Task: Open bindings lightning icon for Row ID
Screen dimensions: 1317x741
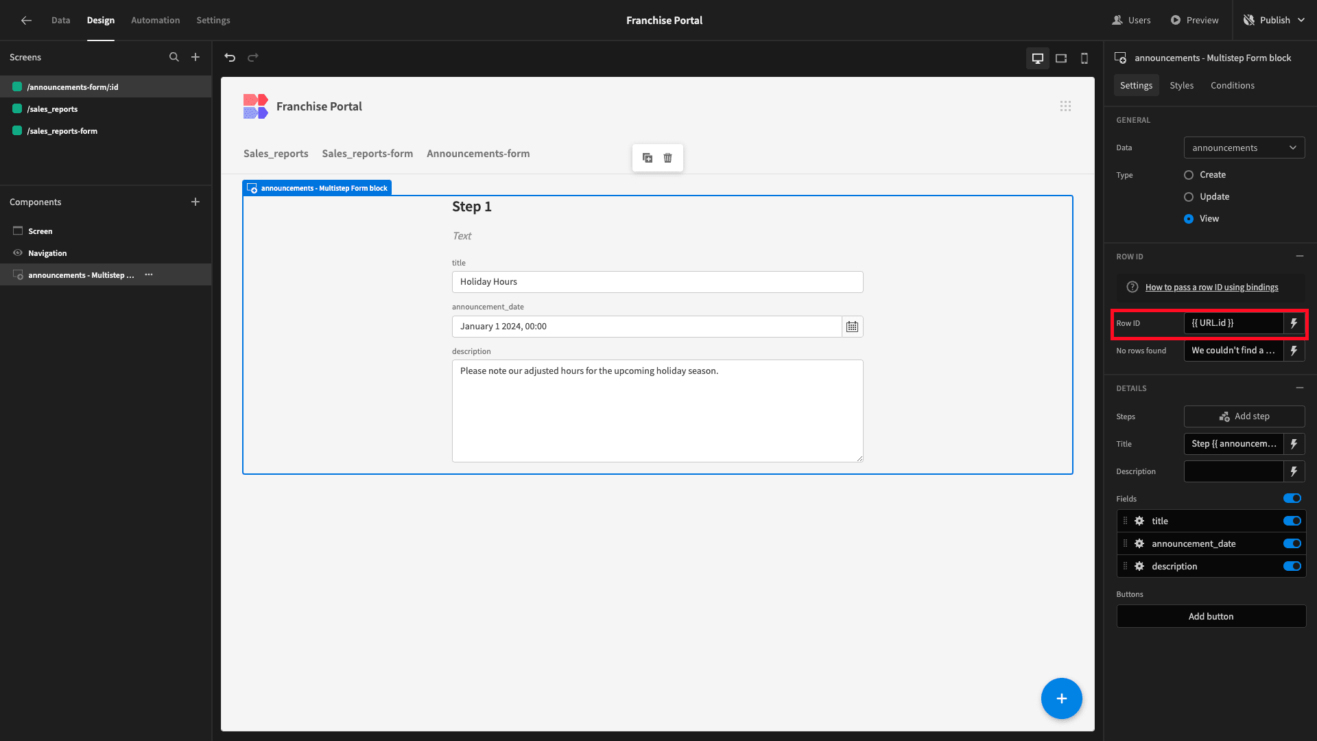Action: pos(1294,323)
